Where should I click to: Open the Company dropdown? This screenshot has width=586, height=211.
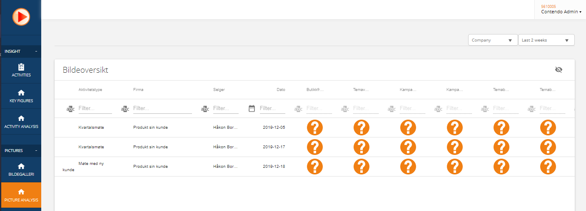[493, 40]
